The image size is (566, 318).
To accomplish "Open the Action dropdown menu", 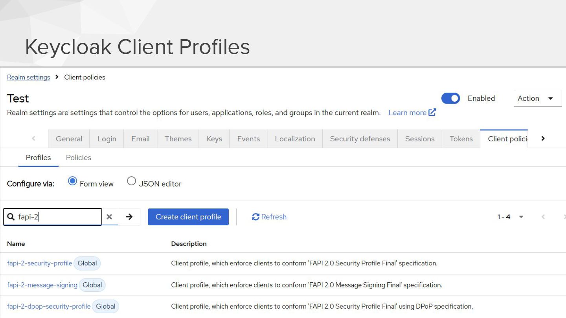I will click(537, 98).
